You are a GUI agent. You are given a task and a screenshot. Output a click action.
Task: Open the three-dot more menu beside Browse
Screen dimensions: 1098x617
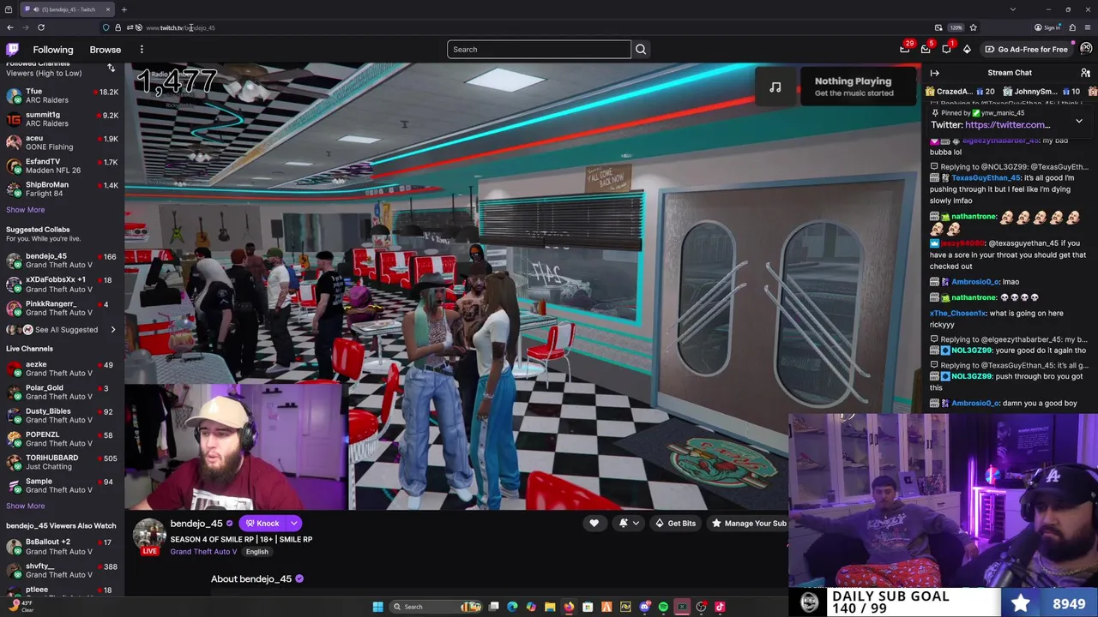pos(142,50)
